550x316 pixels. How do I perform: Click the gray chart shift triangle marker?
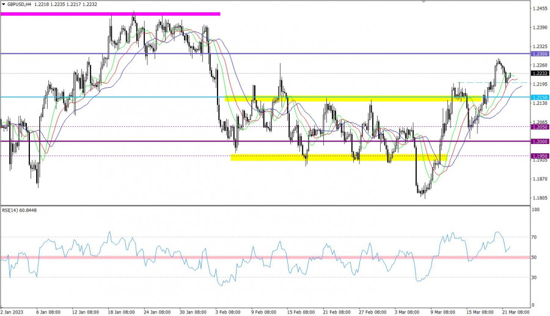click(424, 2)
